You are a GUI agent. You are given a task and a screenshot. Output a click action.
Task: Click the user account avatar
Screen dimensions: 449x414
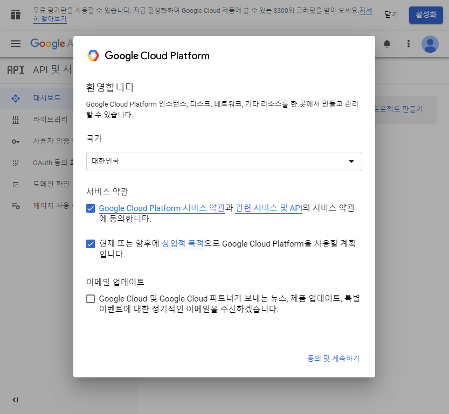[x=430, y=44]
